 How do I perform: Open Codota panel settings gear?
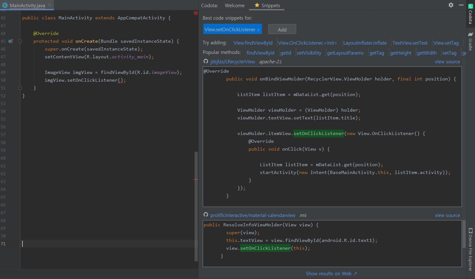pos(451,5)
